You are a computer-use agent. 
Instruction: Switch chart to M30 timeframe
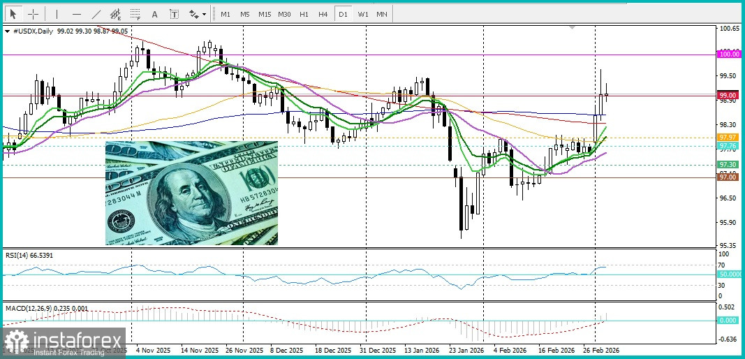[x=284, y=14]
